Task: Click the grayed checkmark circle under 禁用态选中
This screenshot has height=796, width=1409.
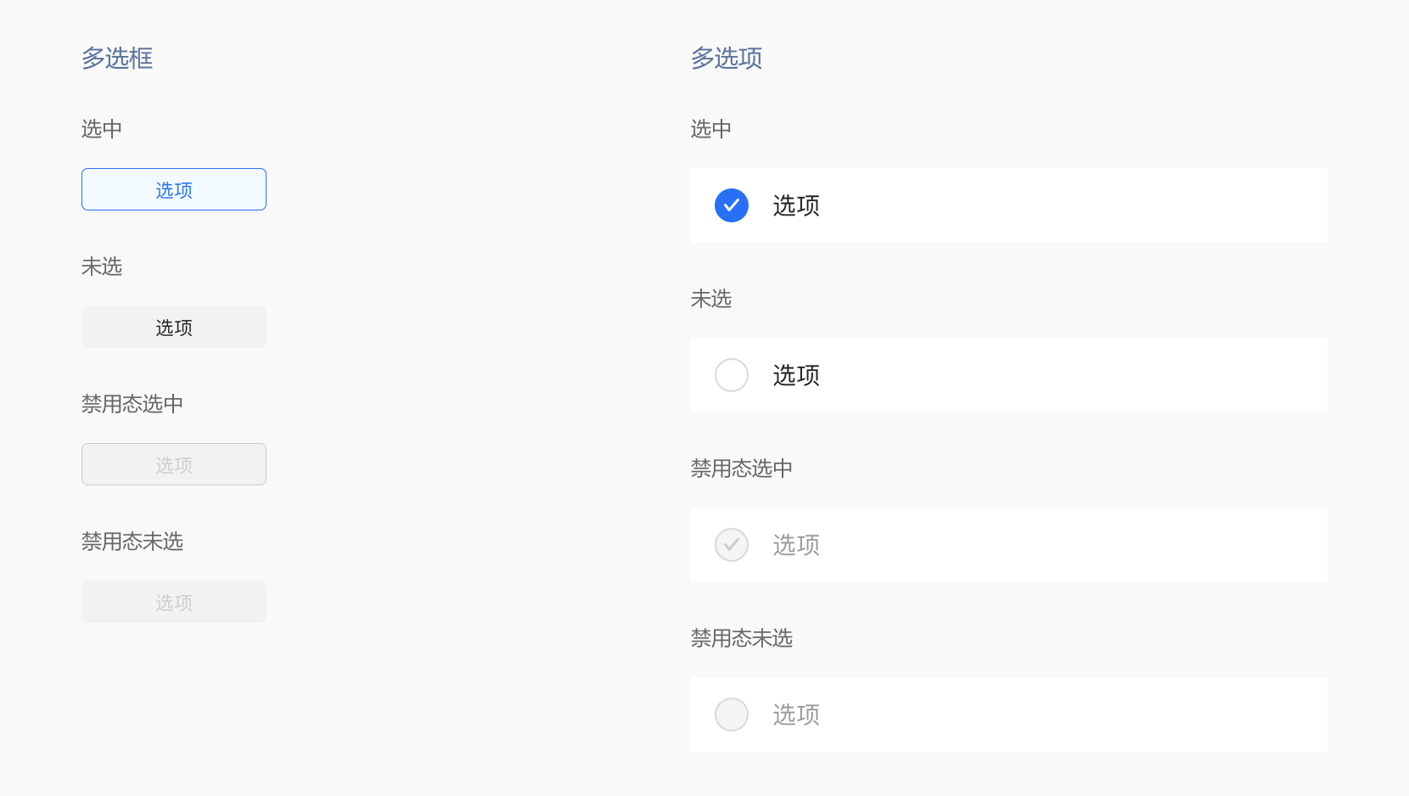Action: pos(731,545)
